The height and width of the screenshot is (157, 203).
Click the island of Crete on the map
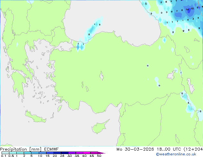pyautogui.click(x=35, y=117)
